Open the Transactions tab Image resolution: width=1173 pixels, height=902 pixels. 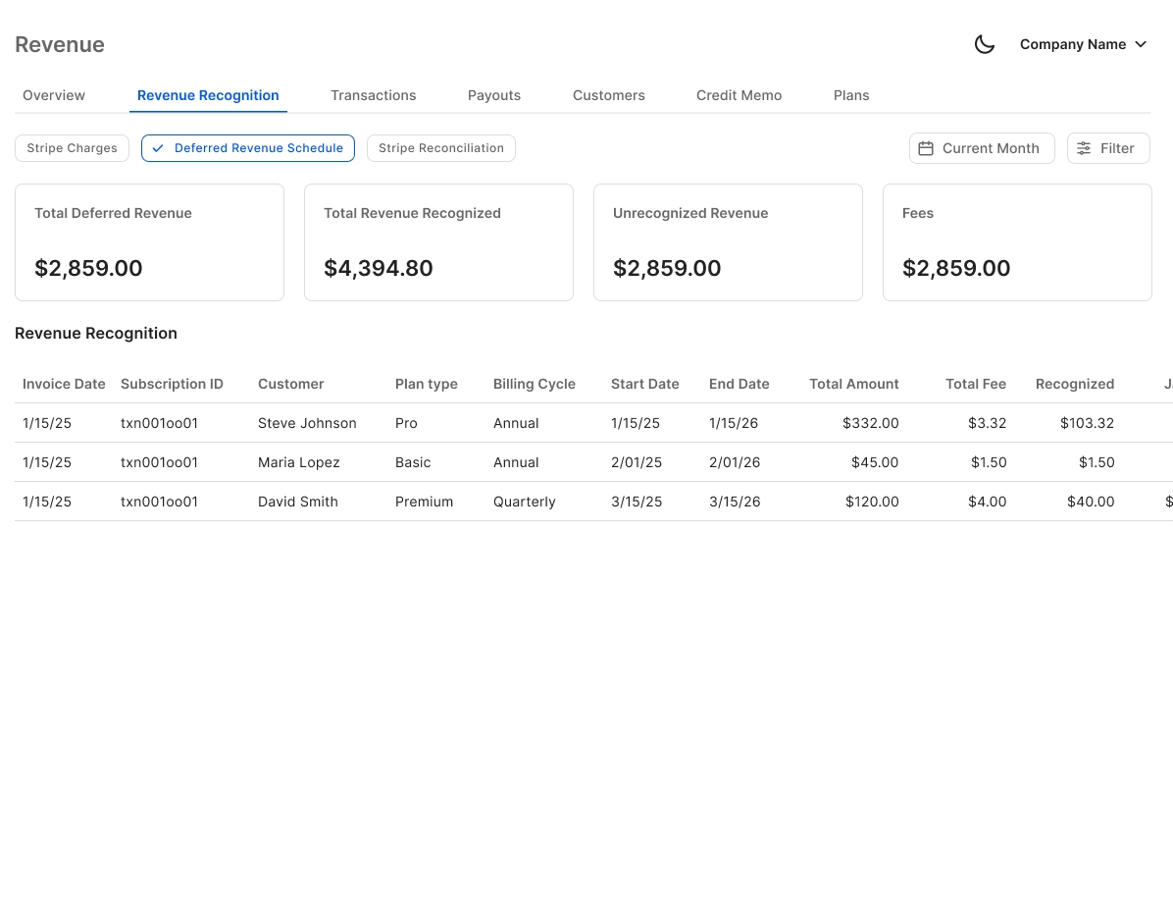(374, 96)
